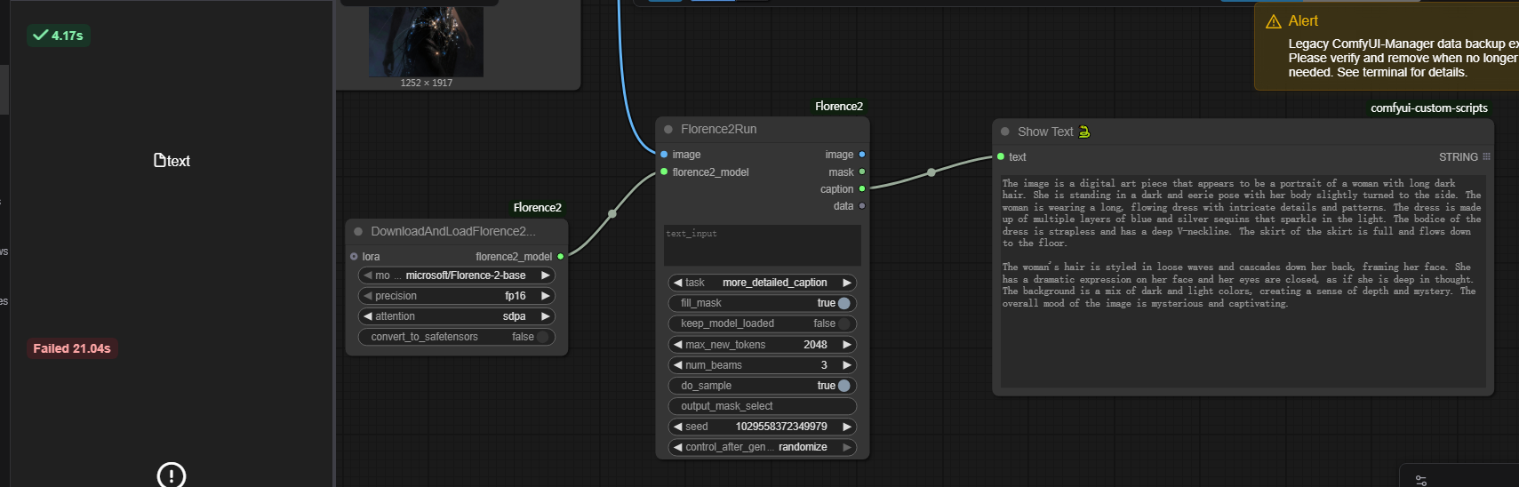
Task: Click the Failed 21.04s status badge
Action: (x=72, y=348)
